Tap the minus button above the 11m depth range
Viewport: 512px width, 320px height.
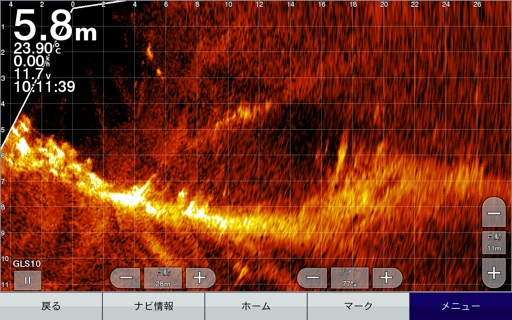(494, 212)
